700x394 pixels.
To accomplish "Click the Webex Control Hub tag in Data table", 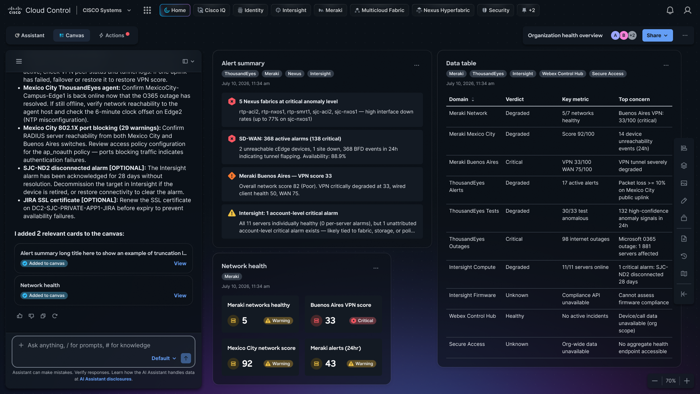I will [563, 74].
